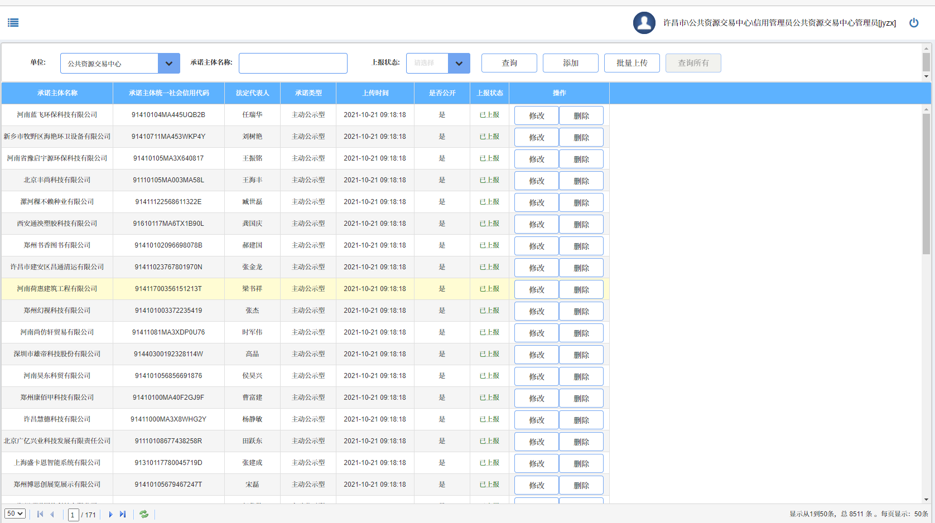Select legal representative 曹富建

(252, 398)
